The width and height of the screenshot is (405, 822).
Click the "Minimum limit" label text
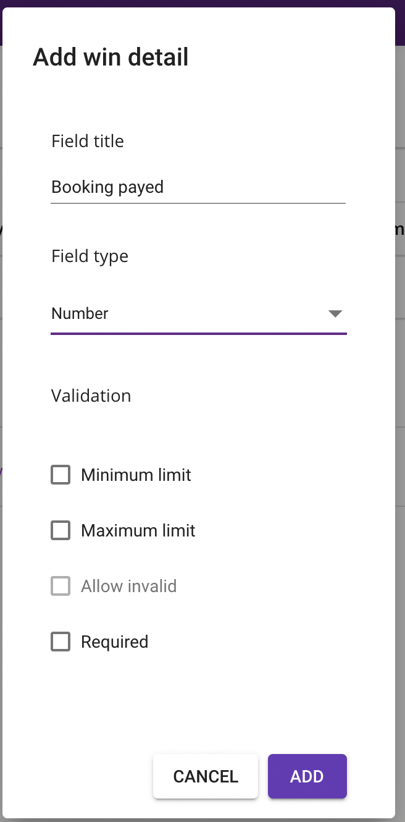pyautogui.click(x=136, y=475)
